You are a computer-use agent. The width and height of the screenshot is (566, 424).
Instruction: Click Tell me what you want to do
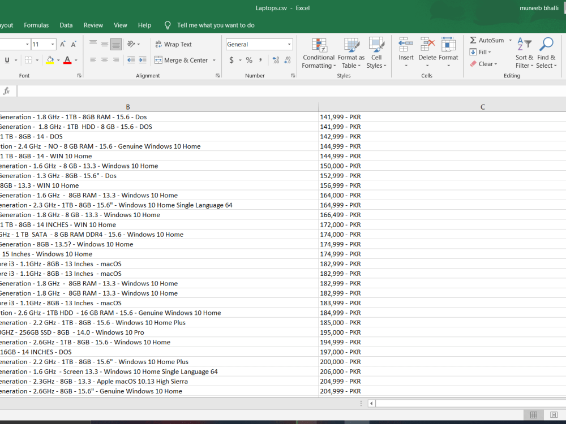(216, 25)
